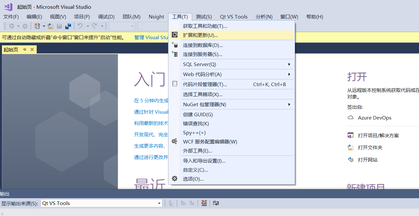Open the 调试(D) menu

coord(106,17)
